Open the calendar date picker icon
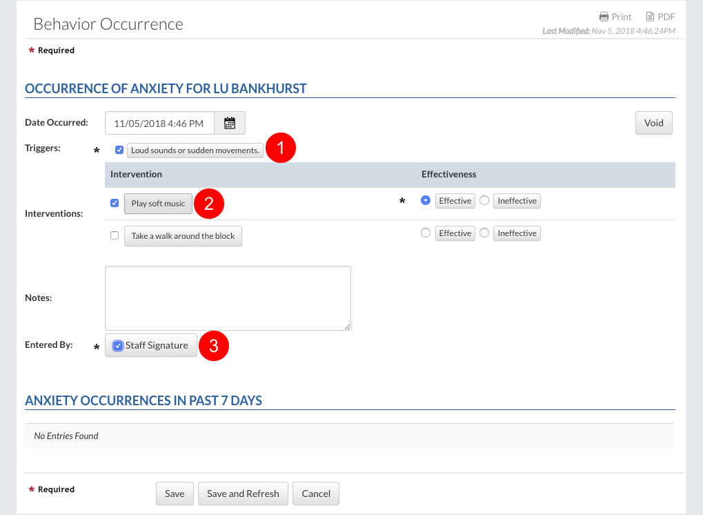703x515 pixels. [x=230, y=124]
